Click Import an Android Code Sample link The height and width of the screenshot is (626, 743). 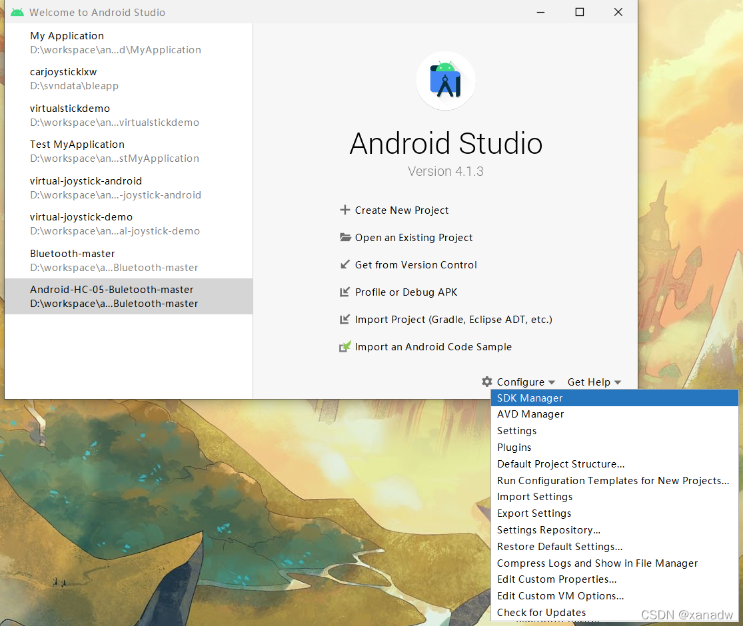(x=433, y=346)
